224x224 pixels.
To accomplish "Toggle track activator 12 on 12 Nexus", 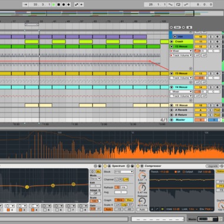I will pos(200,47).
